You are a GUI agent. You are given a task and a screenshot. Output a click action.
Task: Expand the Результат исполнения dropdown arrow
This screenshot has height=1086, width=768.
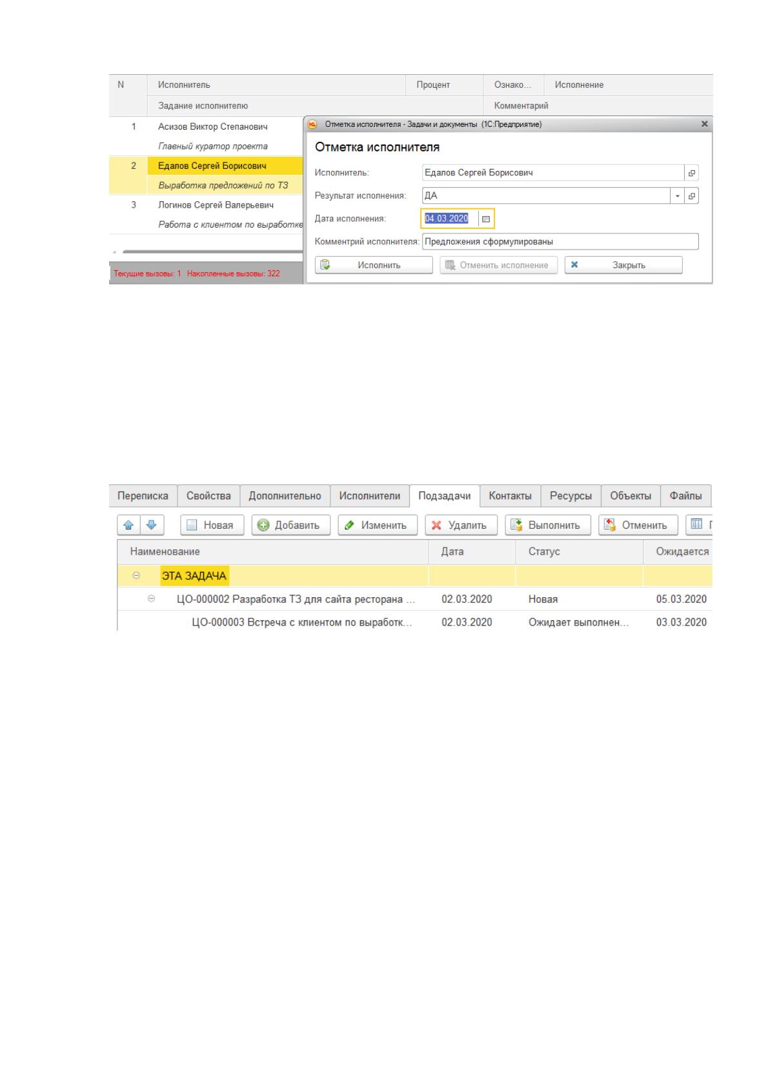tap(678, 196)
